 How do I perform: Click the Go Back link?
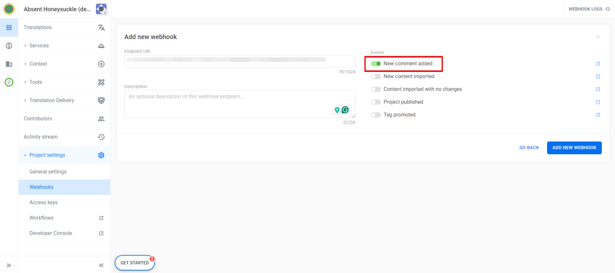pos(529,148)
